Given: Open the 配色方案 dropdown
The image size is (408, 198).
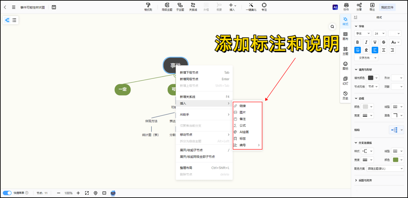Looking at the screenshot, I should [385, 168].
